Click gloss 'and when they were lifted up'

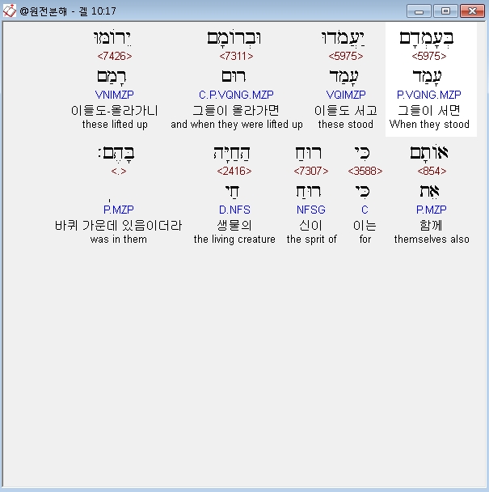(x=237, y=125)
